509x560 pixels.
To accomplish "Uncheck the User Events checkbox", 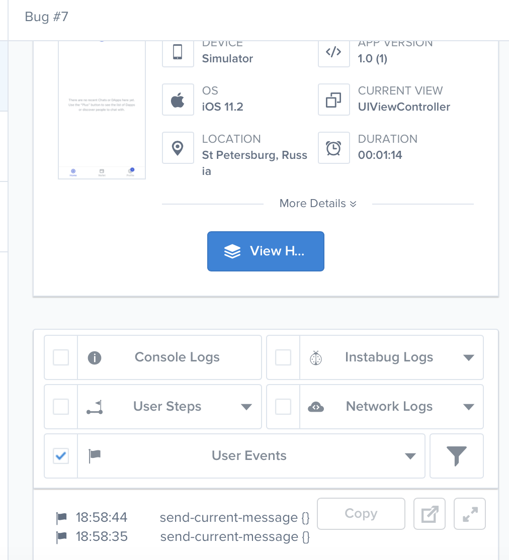I will pos(61,456).
